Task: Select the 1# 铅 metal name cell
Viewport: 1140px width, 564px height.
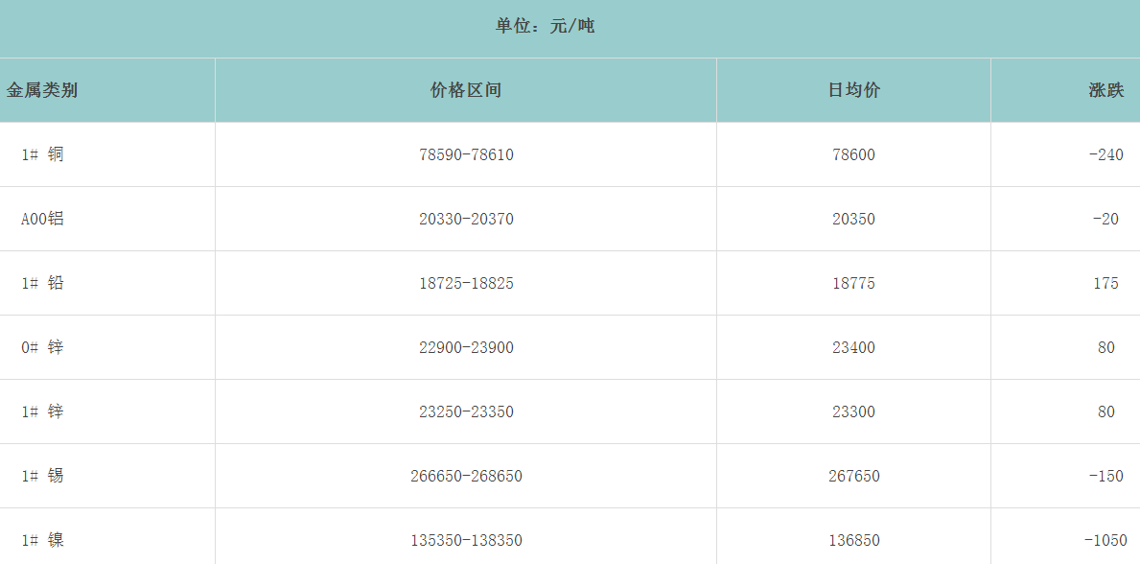Action: 43,283
